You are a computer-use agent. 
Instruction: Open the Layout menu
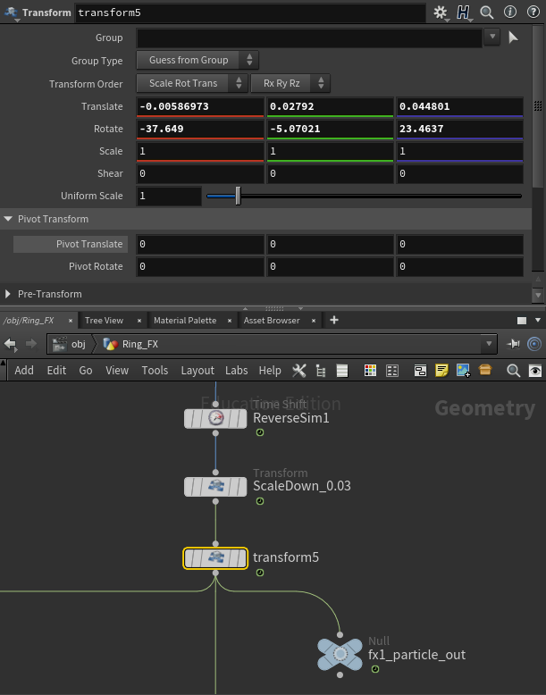click(x=197, y=371)
